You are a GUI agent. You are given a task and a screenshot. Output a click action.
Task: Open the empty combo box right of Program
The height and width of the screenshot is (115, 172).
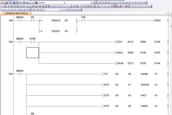(79, 3)
